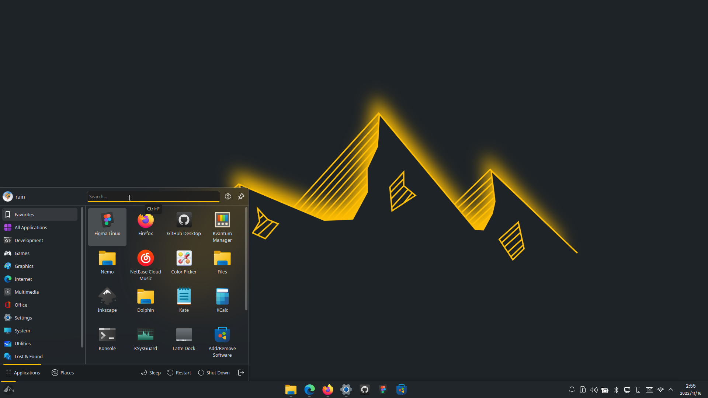Open KSysGuard system monitor
This screenshot has width=708, height=398.
point(146,342)
